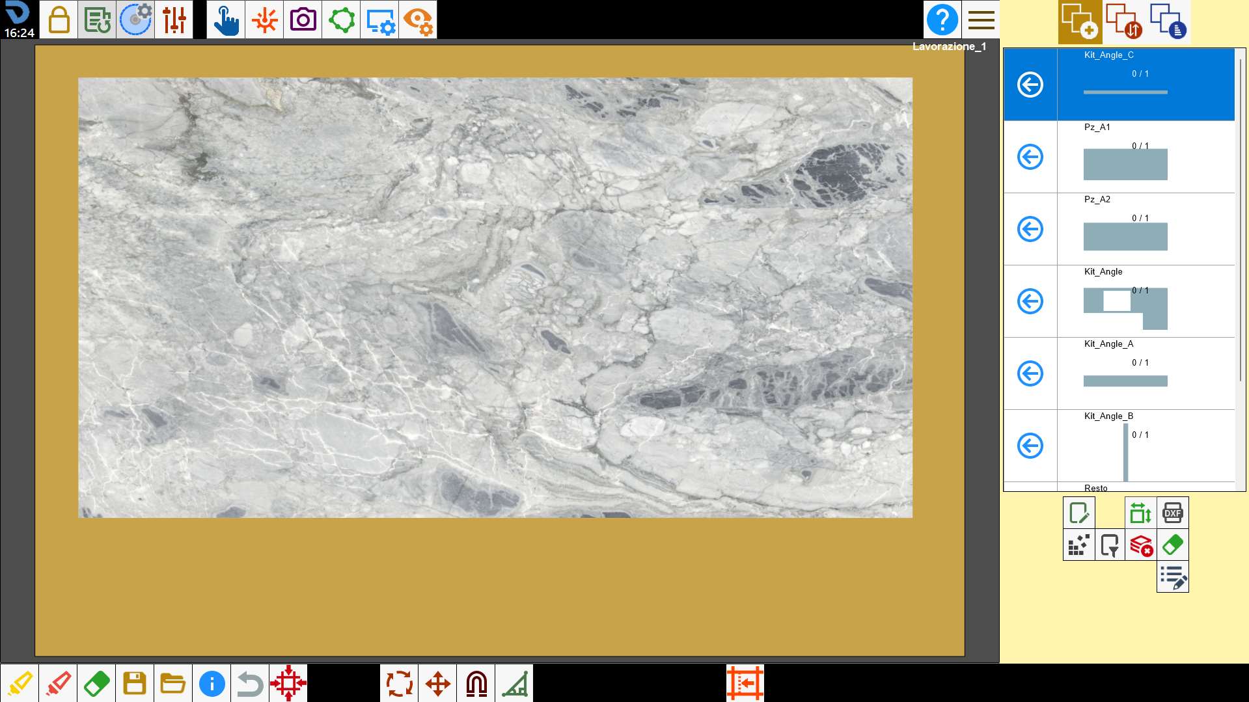Click the green eraser in side panel
The width and height of the screenshot is (1249, 702).
(1172, 545)
